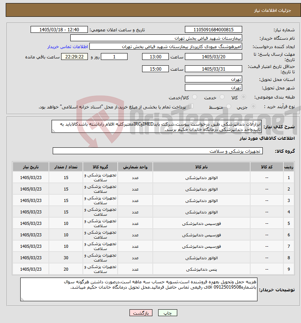Click the نام کالا column header
301x323 pixels.
tap(201, 167)
